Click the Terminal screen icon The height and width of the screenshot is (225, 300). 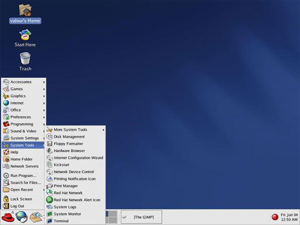click(x=50, y=221)
